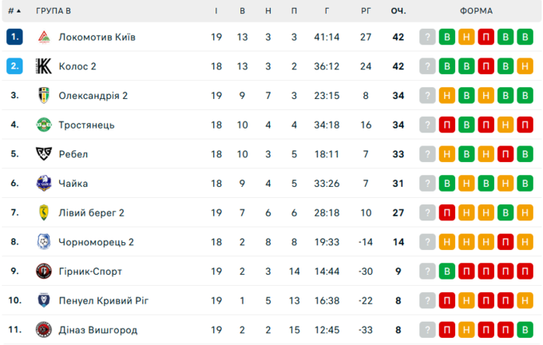Image resolution: width=543 pixels, height=345 pixels.
Task: Open Локомотив Київ team name link
Action: point(97,38)
